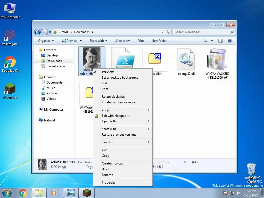Go back with the Explorer back arrow

tap(38, 32)
